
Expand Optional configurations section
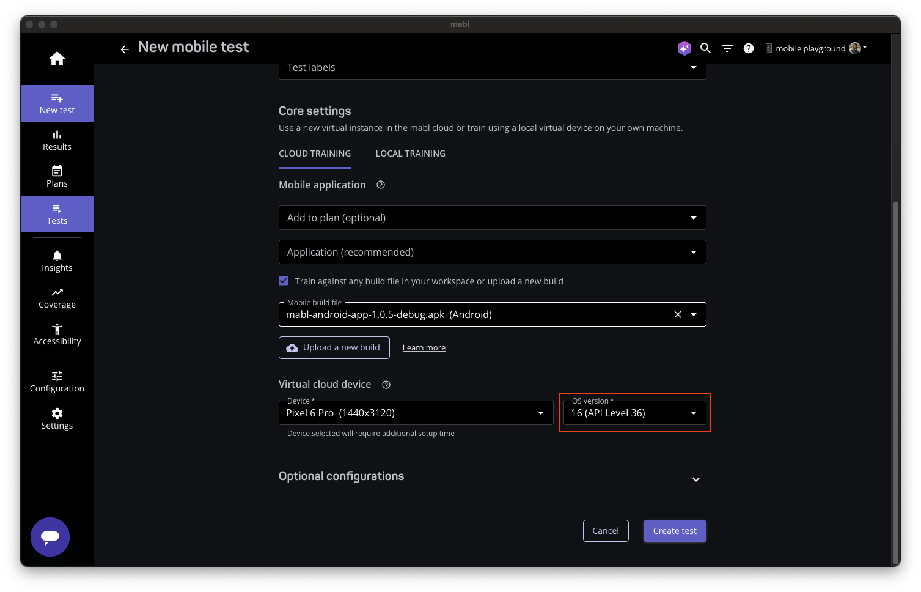point(695,479)
